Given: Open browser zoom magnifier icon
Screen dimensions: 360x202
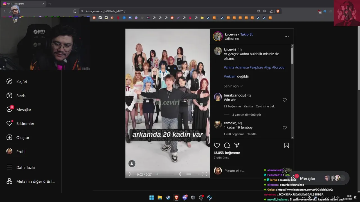Looking at the screenshot, I should coord(265,11).
